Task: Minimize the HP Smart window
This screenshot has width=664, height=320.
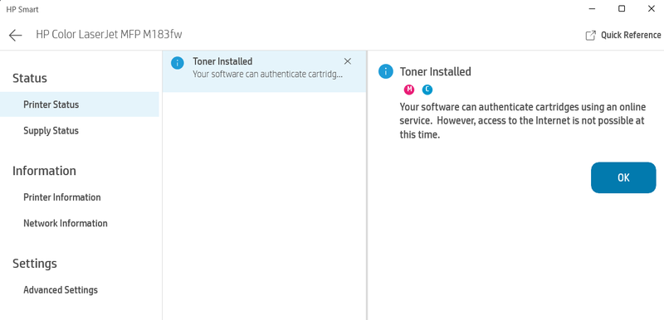Action: pyautogui.click(x=592, y=8)
